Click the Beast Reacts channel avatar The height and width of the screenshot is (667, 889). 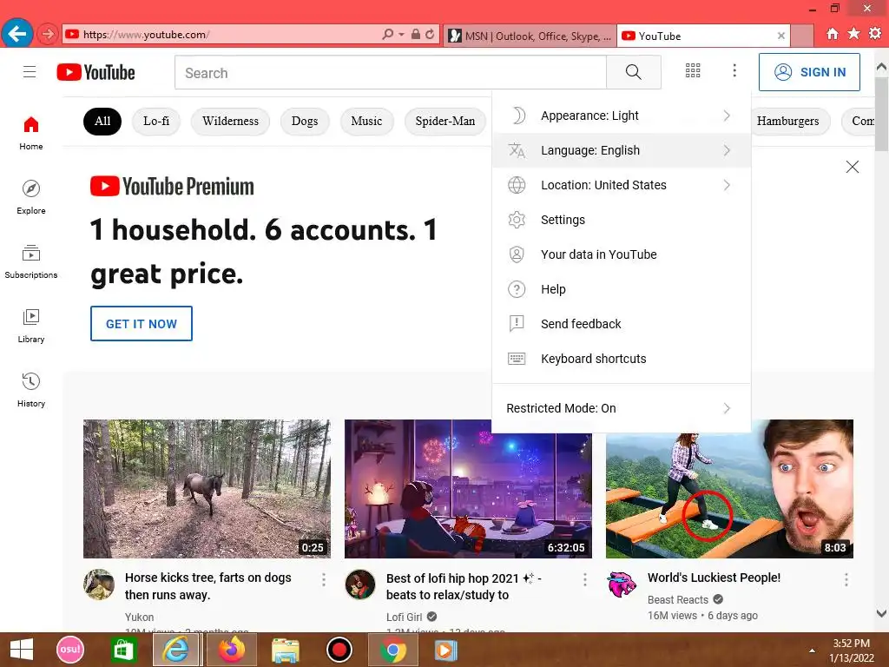(x=622, y=584)
